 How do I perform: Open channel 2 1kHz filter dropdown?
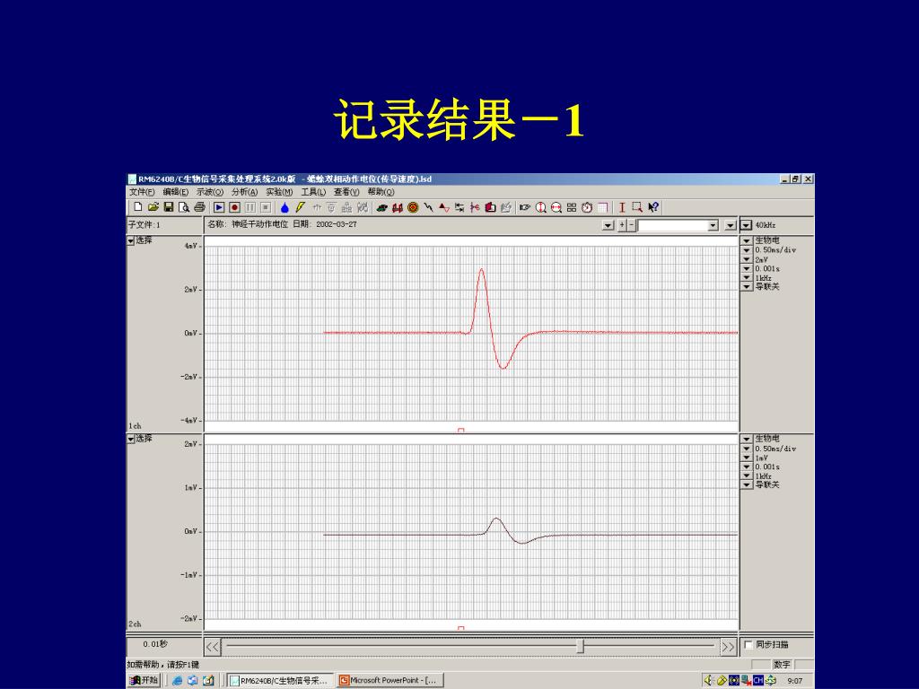[746, 476]
